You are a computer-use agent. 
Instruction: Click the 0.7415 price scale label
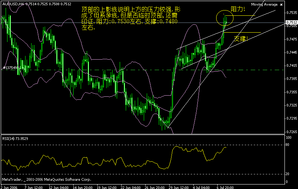[292, 66]
